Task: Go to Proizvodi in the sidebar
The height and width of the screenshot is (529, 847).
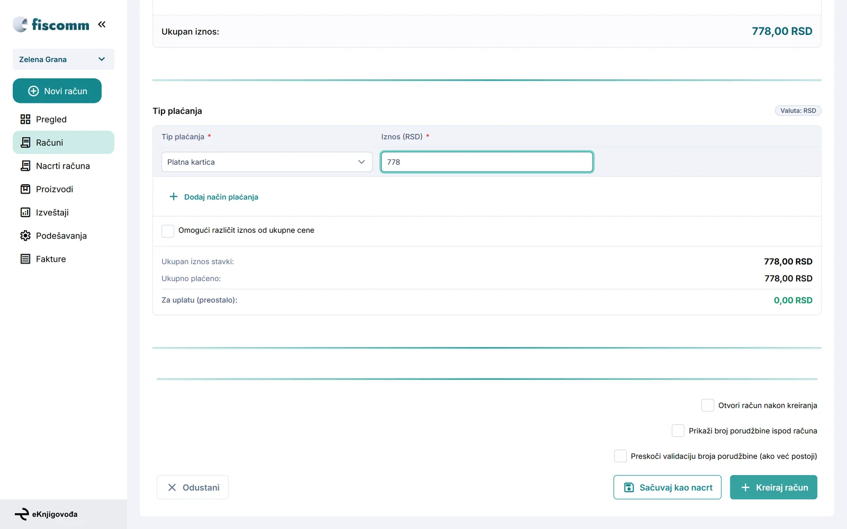Action: [x=64, y=189]
